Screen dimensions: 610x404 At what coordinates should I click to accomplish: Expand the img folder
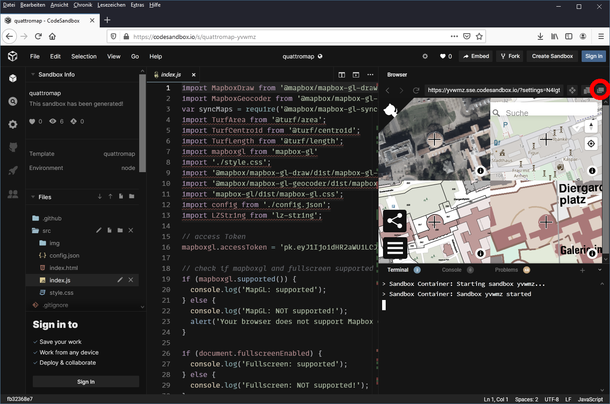click(49, 243)
